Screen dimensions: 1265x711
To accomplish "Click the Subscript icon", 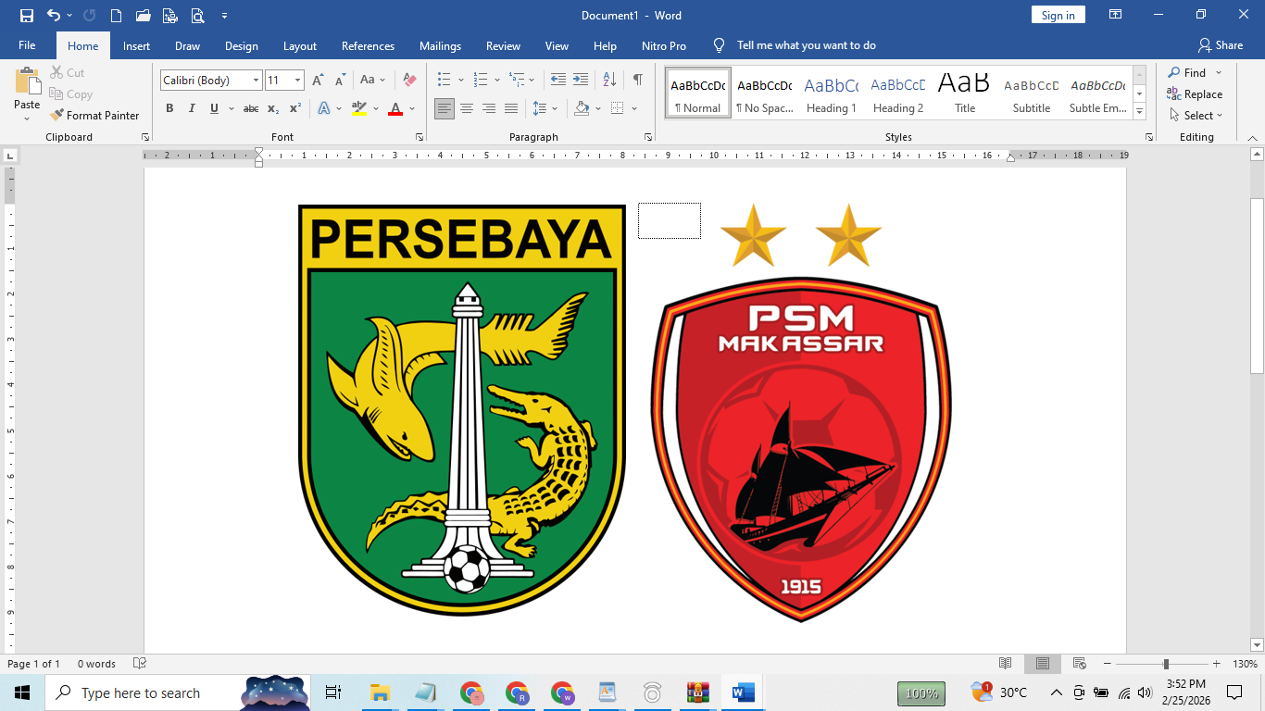I will [272, 108].
